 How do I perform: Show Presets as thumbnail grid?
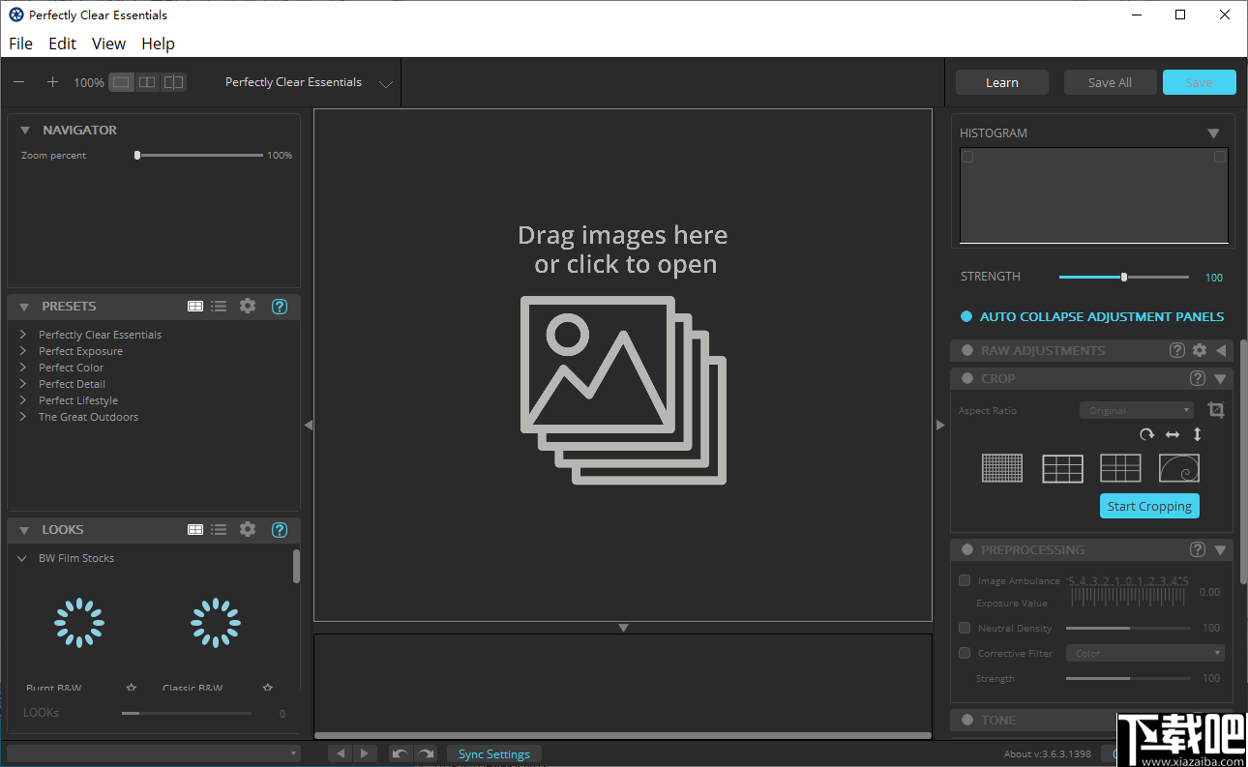(195, 306)
